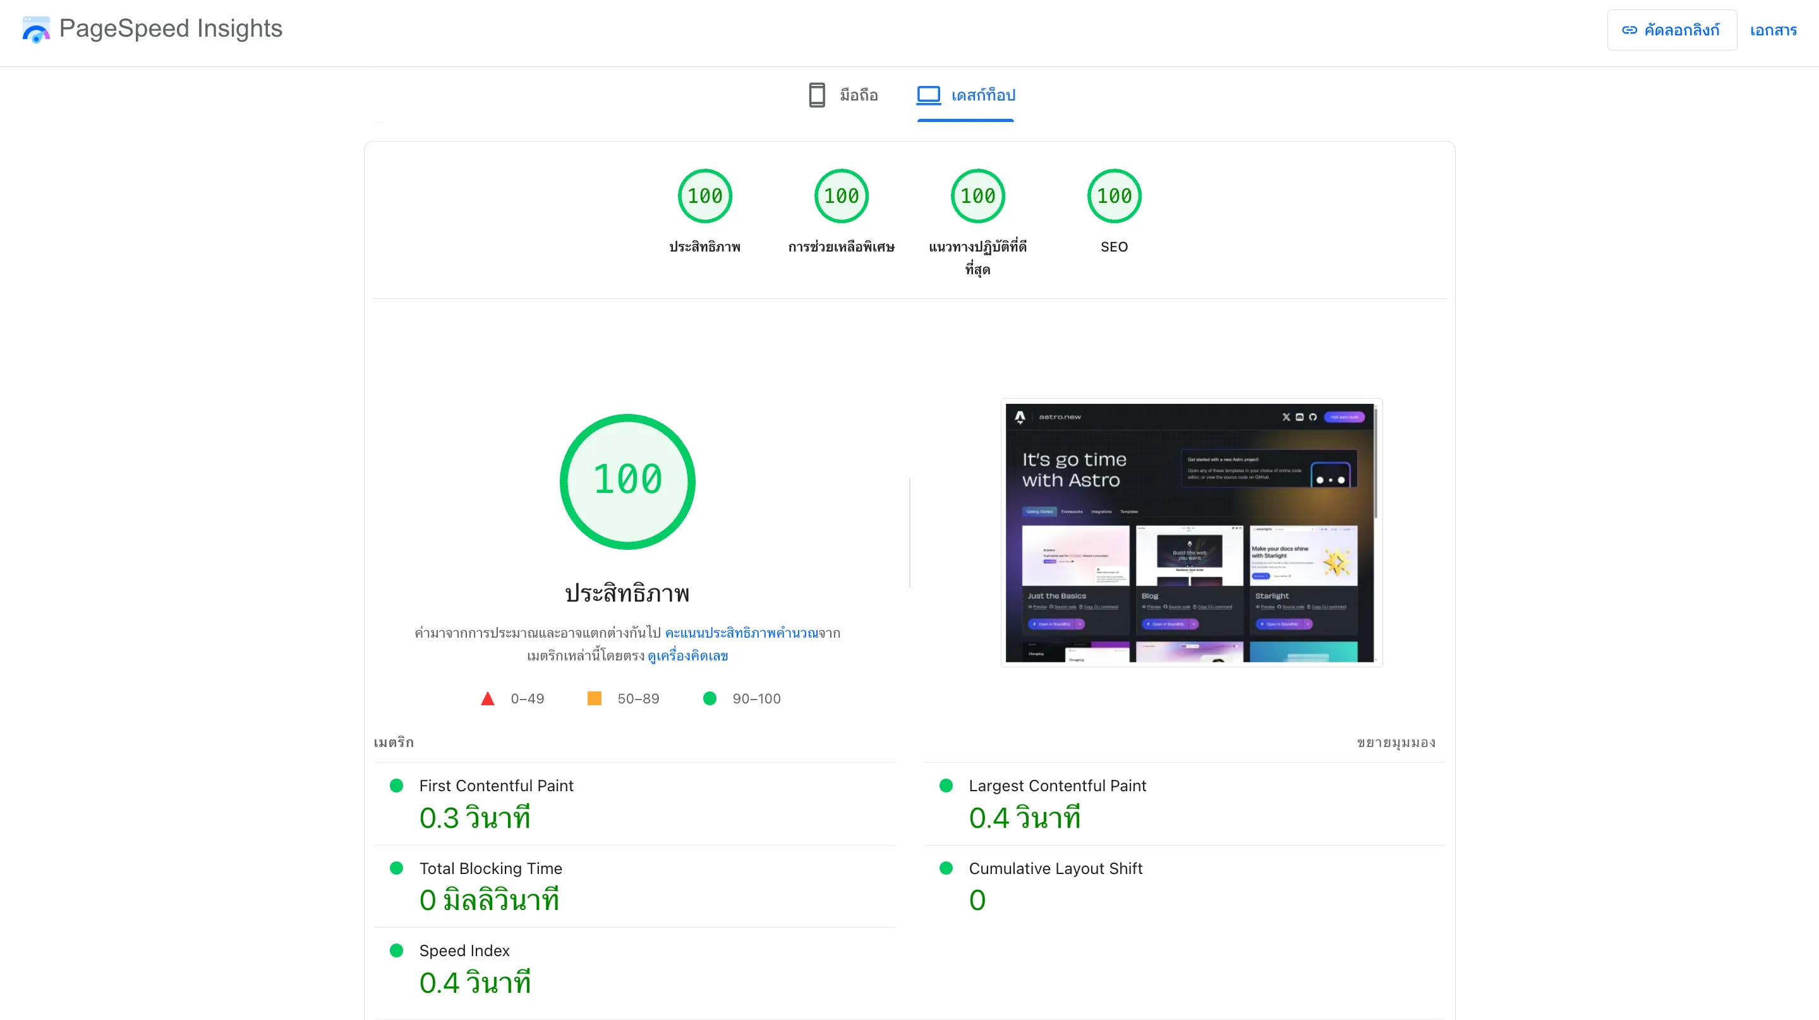Open the เอกสาร documentation link
Image resolution: width=1819 pixels, height=1020 pixels.
(x=1773, y=29)
